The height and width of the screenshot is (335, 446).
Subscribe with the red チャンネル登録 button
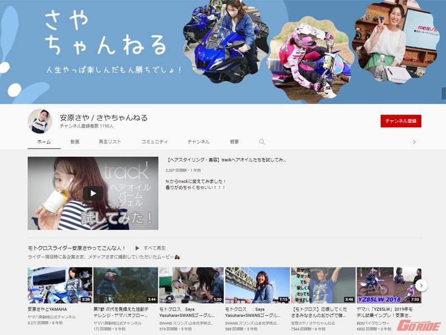pyautogui.click(x=400, y=121)
